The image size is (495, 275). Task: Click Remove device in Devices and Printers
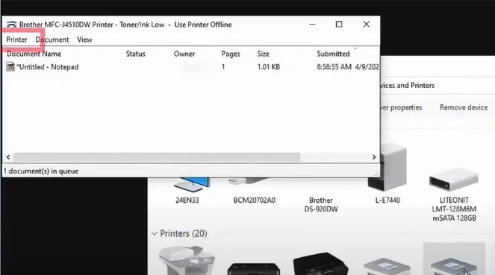click(x=464, y=107)
